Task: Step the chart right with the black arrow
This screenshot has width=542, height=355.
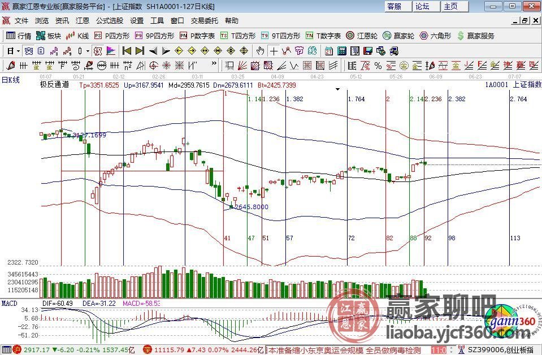Action: point(166,51)
